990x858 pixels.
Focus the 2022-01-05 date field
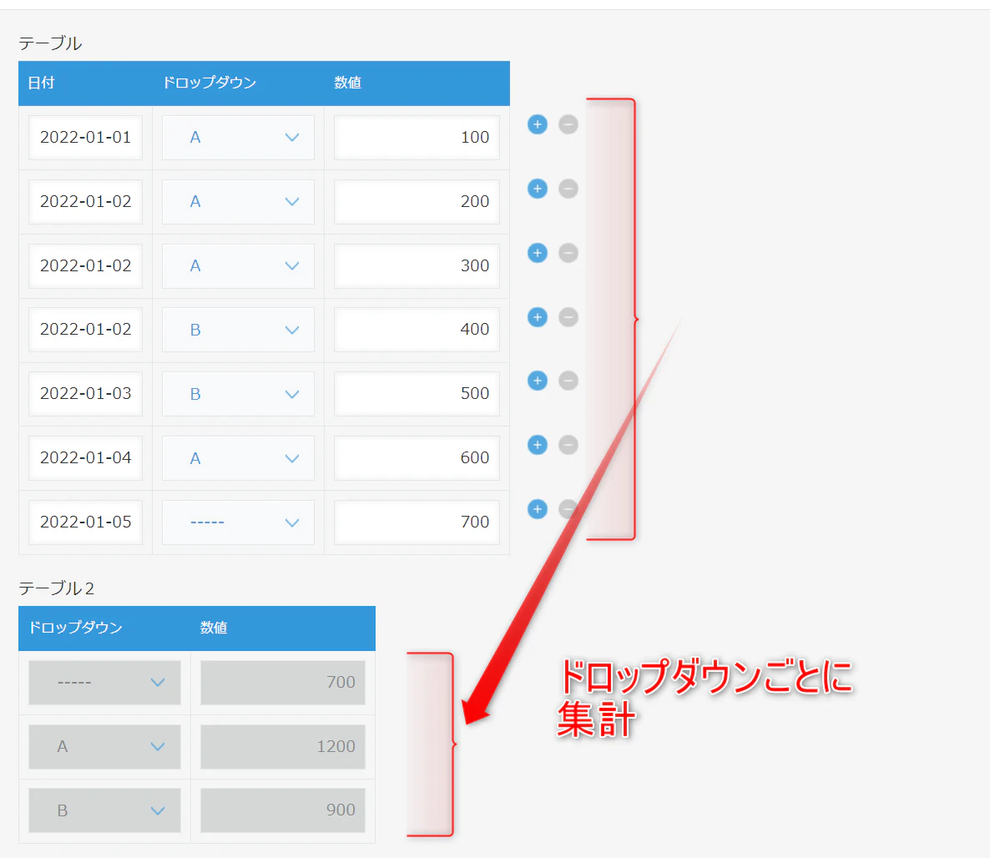point(85,522)
